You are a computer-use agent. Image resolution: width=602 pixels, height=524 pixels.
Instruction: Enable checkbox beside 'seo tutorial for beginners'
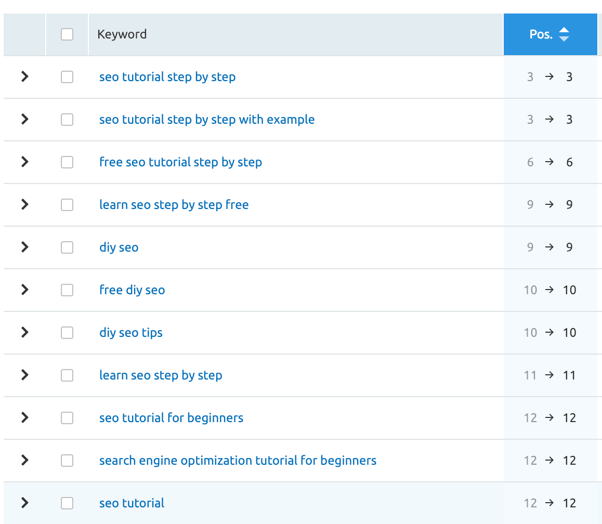tap(67, 418)
